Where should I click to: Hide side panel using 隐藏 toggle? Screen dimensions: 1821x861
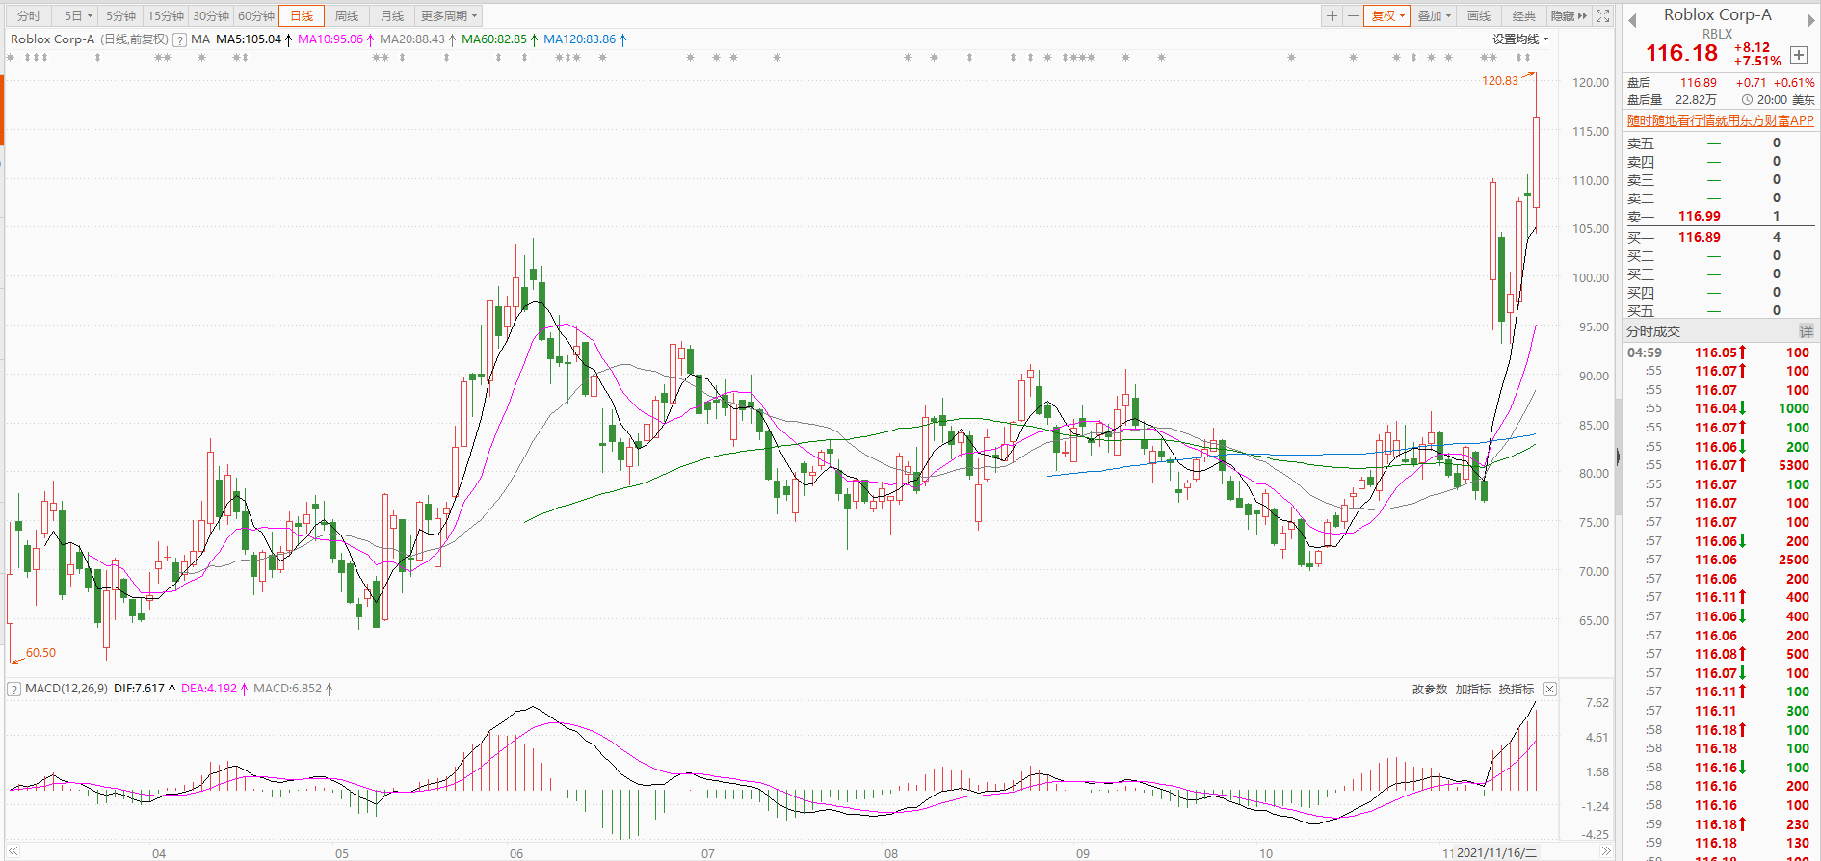(1568, 15)
